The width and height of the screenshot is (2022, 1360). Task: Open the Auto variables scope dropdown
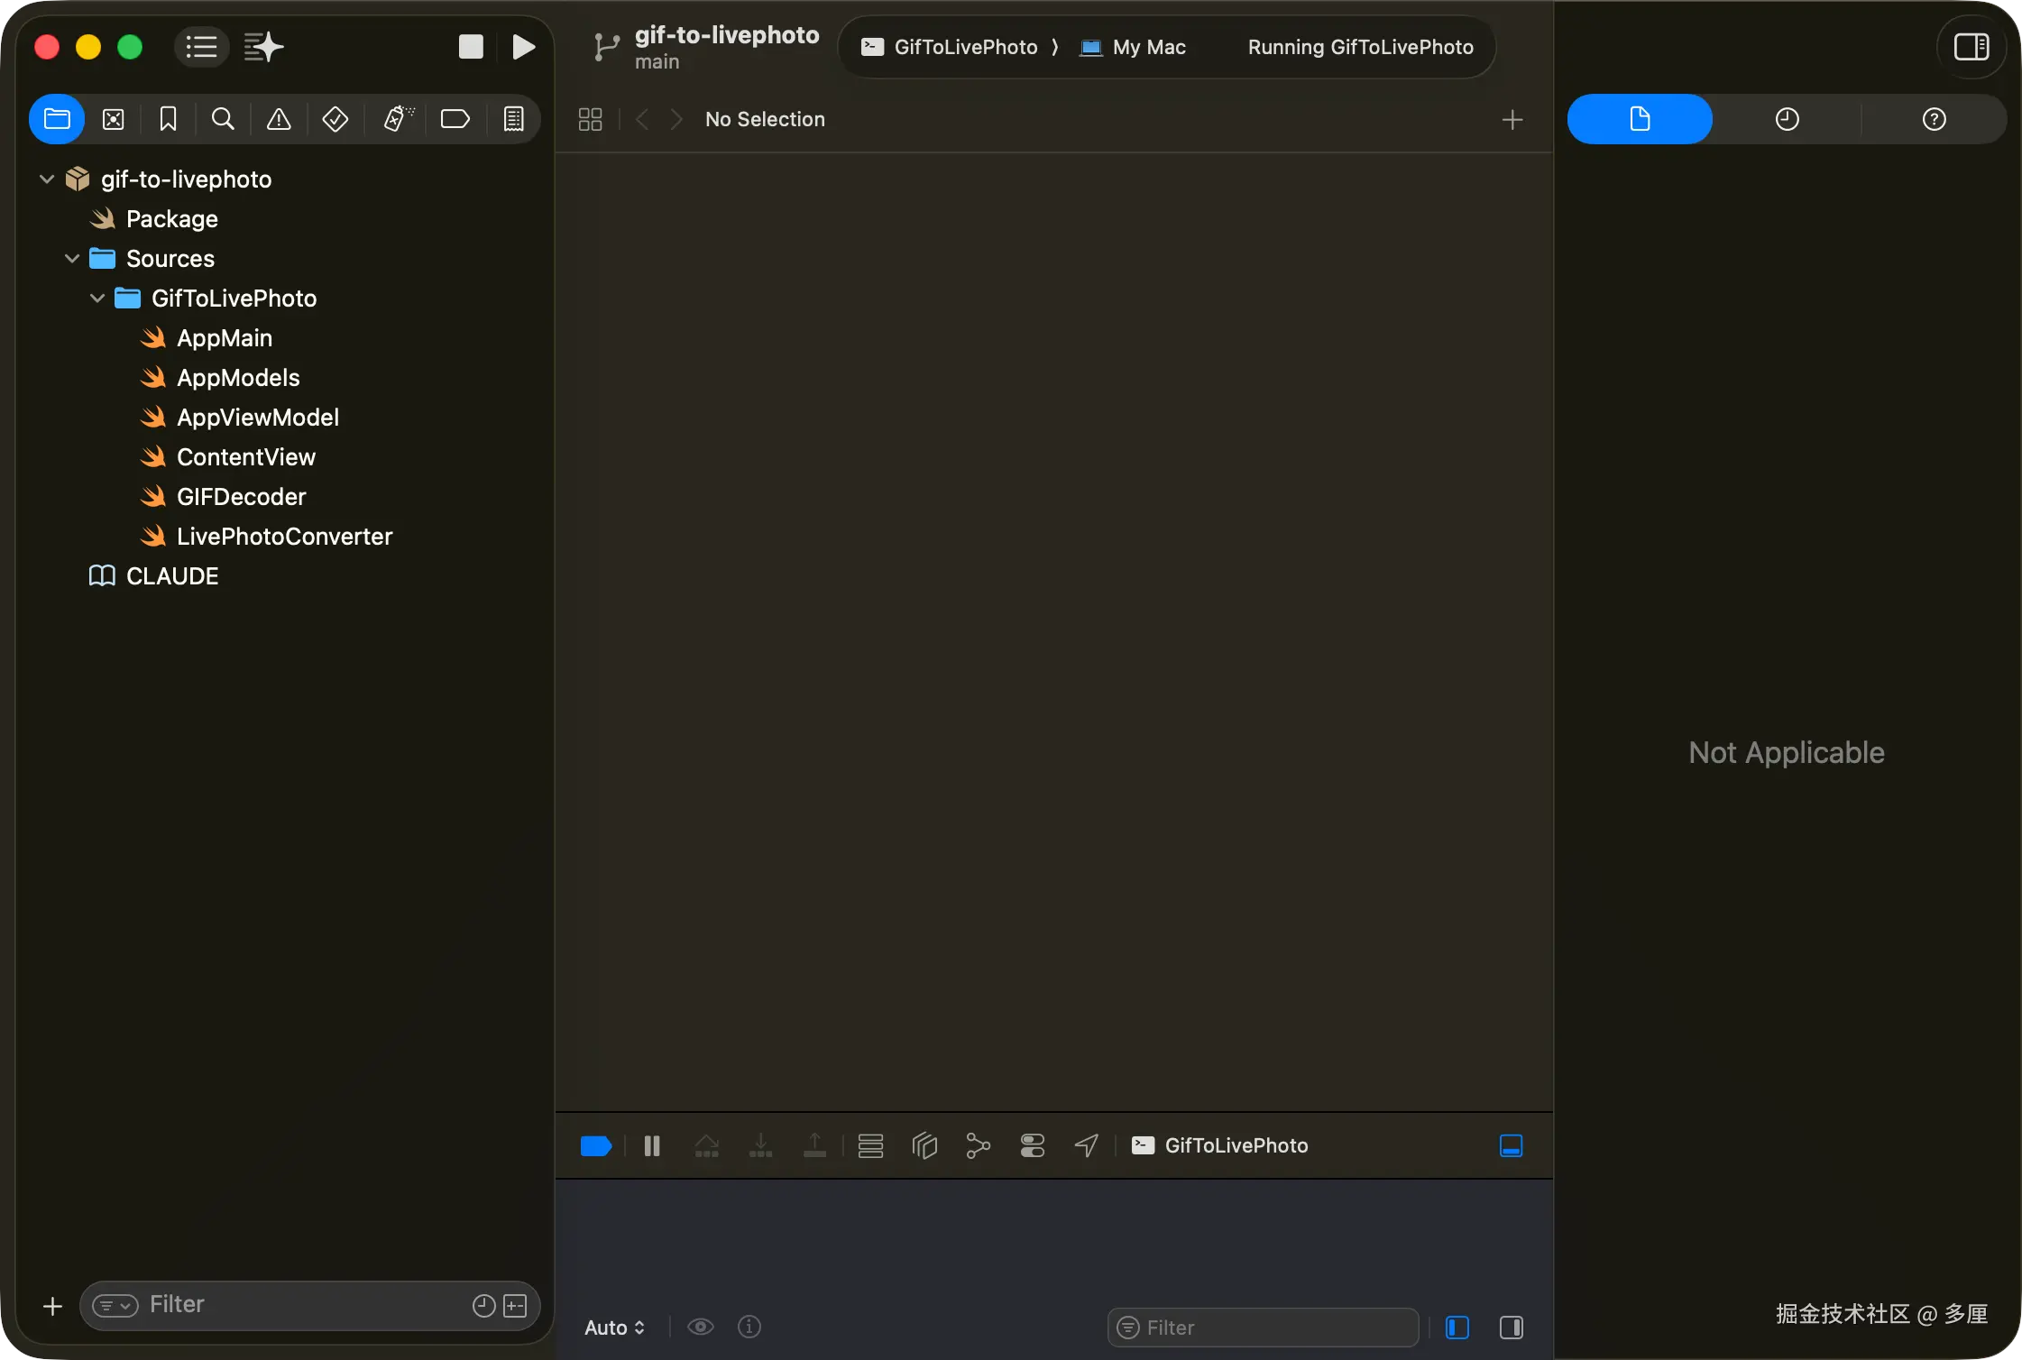(x=614, y=1328)
